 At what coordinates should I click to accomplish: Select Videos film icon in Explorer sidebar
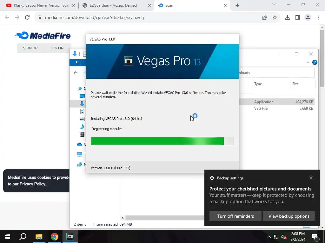(82, 134)
